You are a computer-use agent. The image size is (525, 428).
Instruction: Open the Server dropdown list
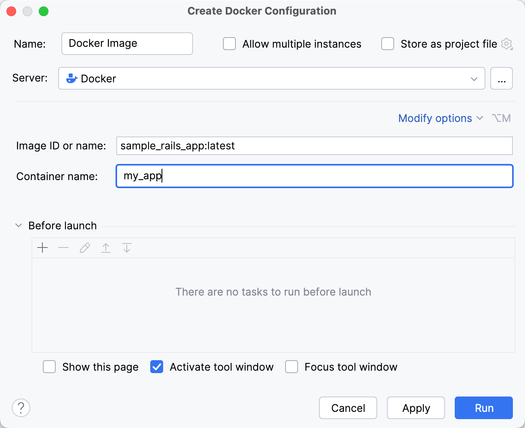click(x=474, y=79)
